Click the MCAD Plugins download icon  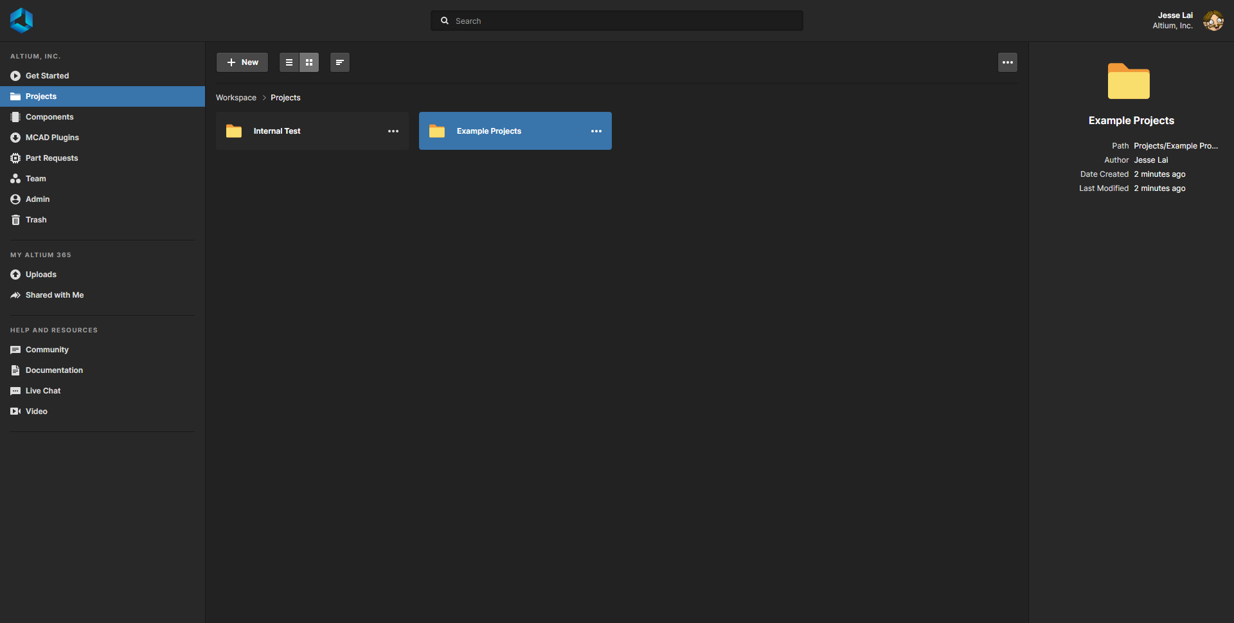point(15,138)
